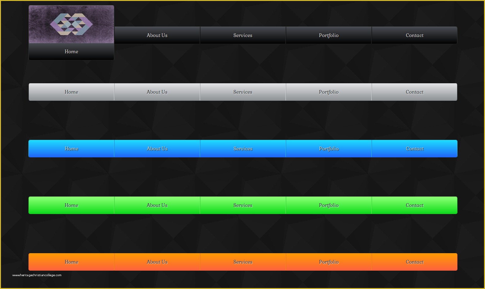Open Portfolio in the black navigation bar
485x289 pixels.
click(329, 35)
